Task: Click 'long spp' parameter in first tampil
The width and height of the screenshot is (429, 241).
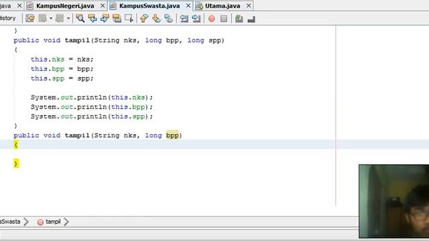Action: coord(204,40)
